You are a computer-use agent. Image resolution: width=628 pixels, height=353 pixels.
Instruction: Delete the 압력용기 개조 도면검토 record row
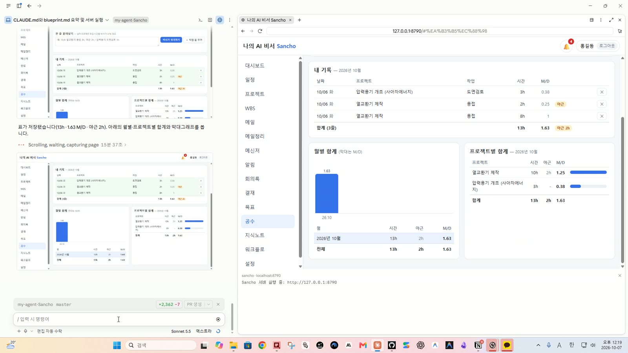(x=602, y=92)
